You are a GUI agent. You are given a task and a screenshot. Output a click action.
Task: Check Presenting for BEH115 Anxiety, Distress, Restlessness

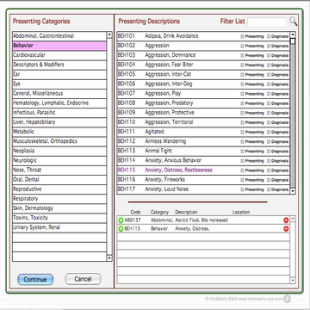point(242,170)
